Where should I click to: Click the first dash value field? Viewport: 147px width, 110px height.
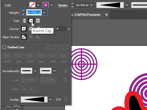point(7,56)
